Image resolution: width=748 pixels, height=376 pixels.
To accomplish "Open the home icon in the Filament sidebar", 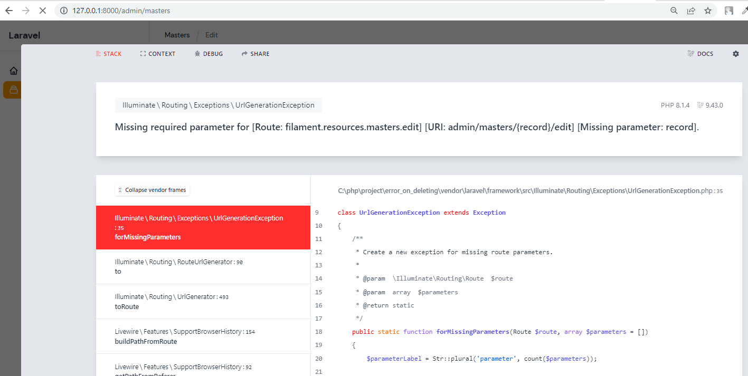I will click(x=13, y=70).
